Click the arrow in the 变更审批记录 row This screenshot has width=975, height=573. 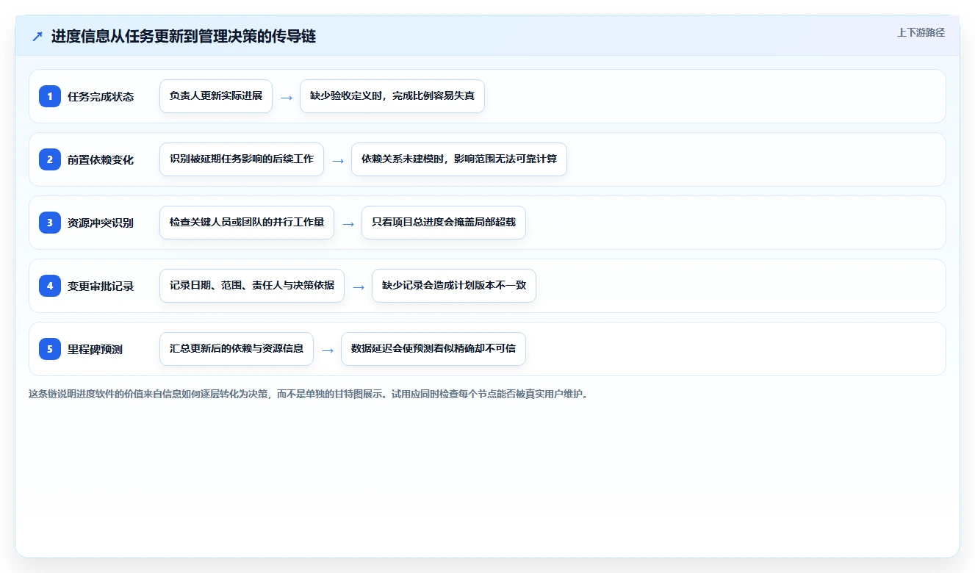pos(359,286)
